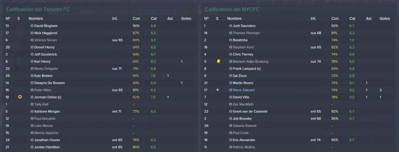Viewport: 399px width, 152px height.
Task: Sort NYCFC table by Goles column header
Action: [385, 19]
